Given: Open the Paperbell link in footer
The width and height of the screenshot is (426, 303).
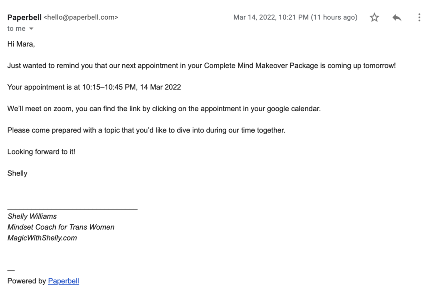Looking at the screenshot, I should pyautogui.click(x=63, y=281).
